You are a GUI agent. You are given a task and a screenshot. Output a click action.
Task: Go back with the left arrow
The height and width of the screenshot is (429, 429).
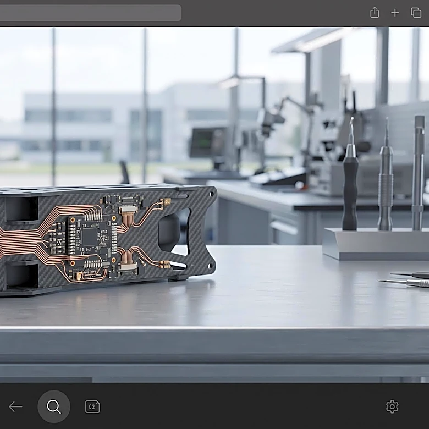coord(15,407)
